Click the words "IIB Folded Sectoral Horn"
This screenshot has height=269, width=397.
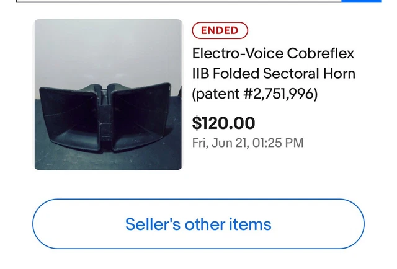274,73
